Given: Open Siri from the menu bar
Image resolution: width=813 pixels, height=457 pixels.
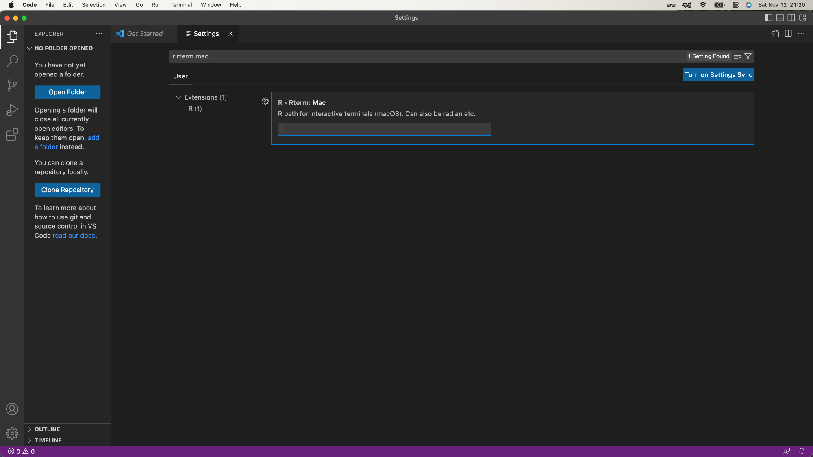Looking at the screenshot, I should point(748,5).
